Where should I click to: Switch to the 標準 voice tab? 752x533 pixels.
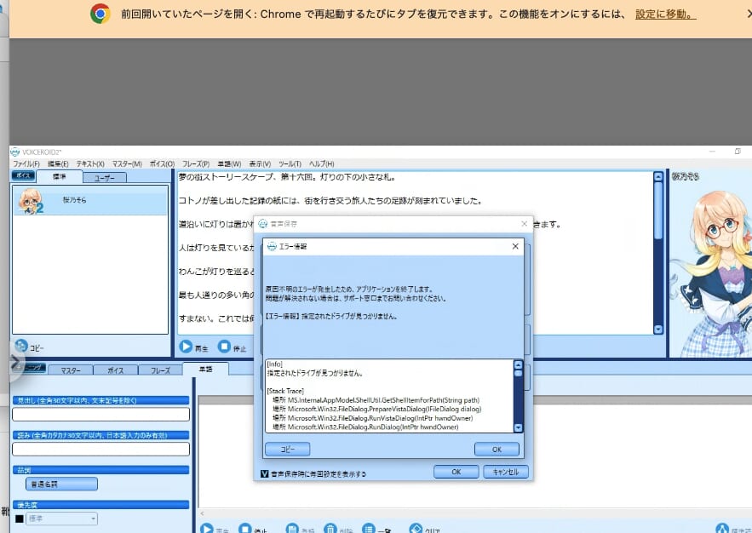[59, 176]
